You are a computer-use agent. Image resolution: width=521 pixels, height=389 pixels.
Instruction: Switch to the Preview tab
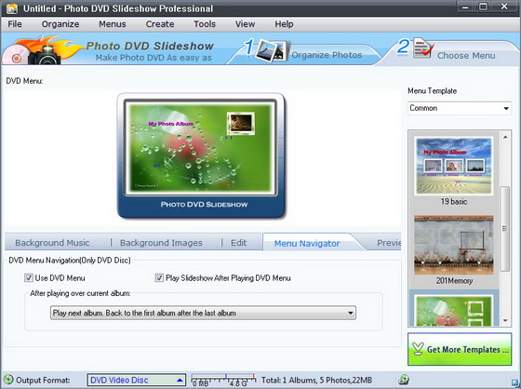(x=389, y=243)
